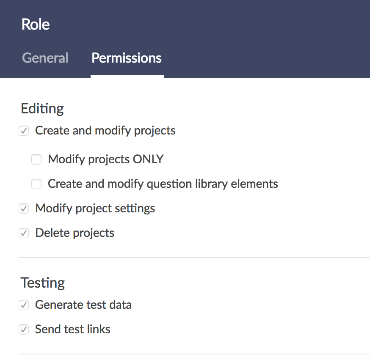Disable the Generate test data checkbox
Screen dimensions: 370x357
(24, 305)
